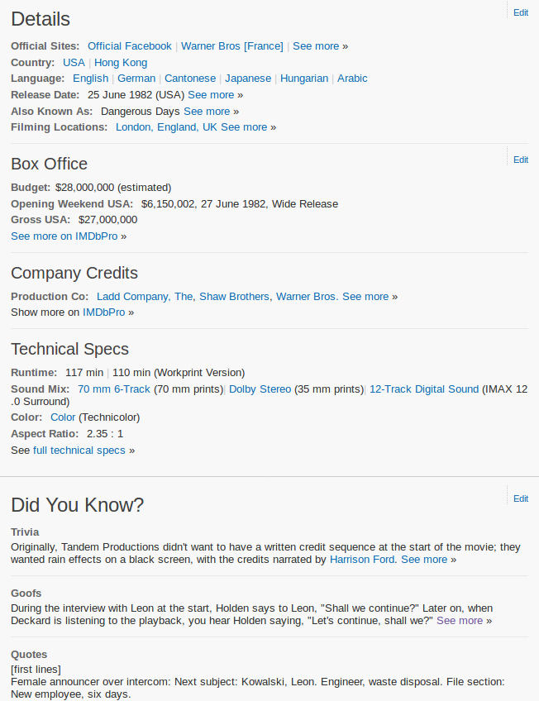Click the Hungarian language link

[x=304, y=79]
